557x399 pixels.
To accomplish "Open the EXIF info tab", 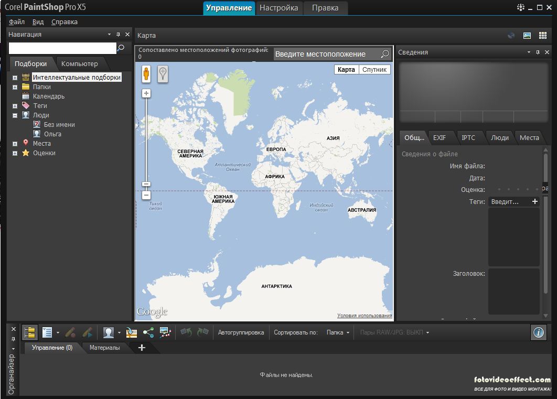I will coord(440,138).
